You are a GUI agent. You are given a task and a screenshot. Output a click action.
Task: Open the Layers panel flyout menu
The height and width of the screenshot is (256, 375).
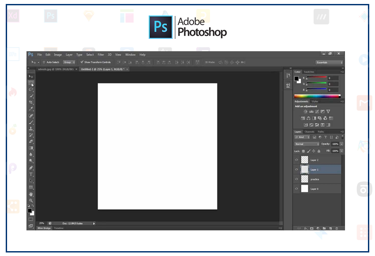pos(342,132)
